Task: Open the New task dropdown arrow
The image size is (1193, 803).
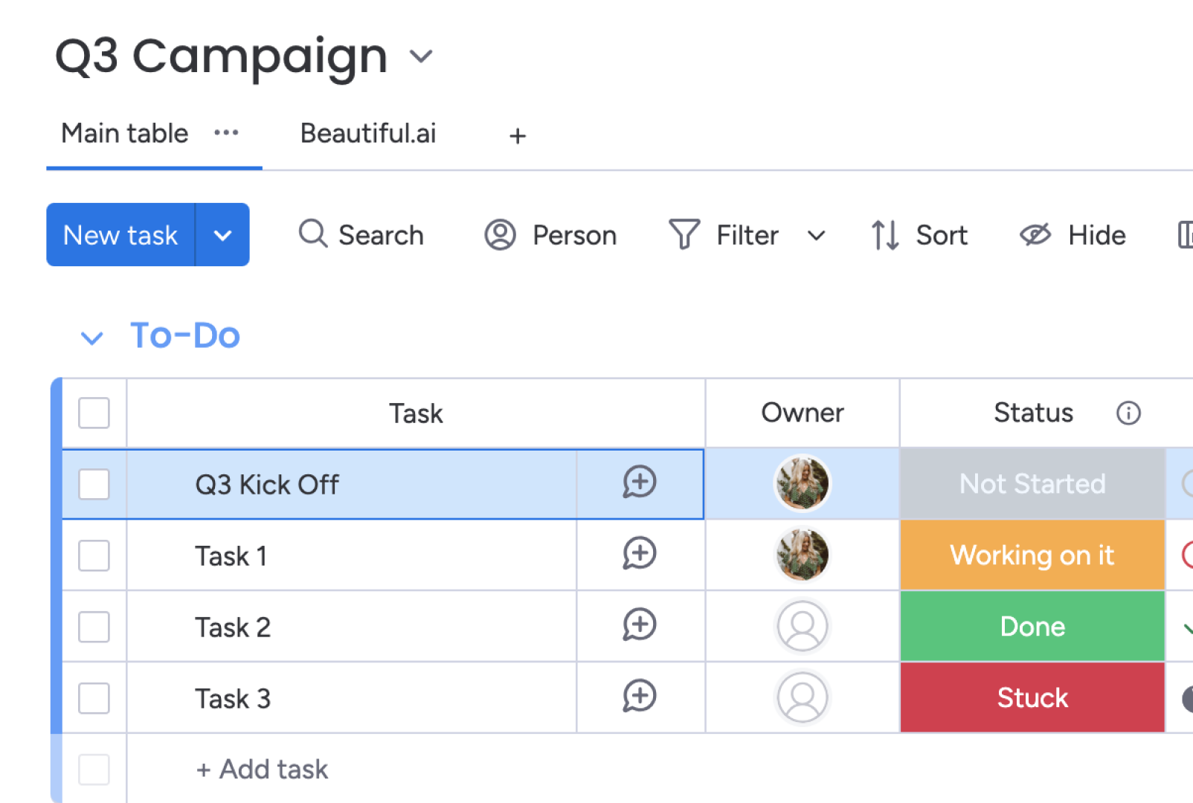Action: tap(222, 235)
